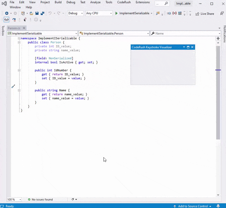The height and width of the screenshot is (208, 226).
Task: Click the vertical scrollbar thumb in editor
Action: pos(218,92)
